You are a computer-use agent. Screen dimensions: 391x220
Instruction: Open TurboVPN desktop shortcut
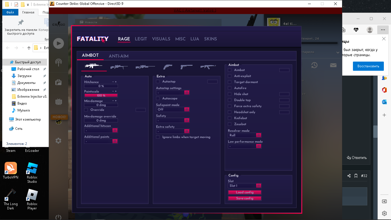11,171
